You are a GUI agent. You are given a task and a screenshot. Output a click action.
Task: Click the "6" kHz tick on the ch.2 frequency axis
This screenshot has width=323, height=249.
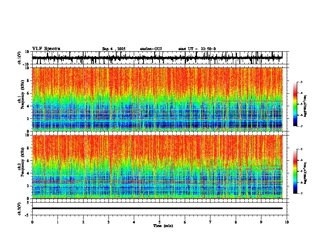pyautogui.click(x=29, y=161)
